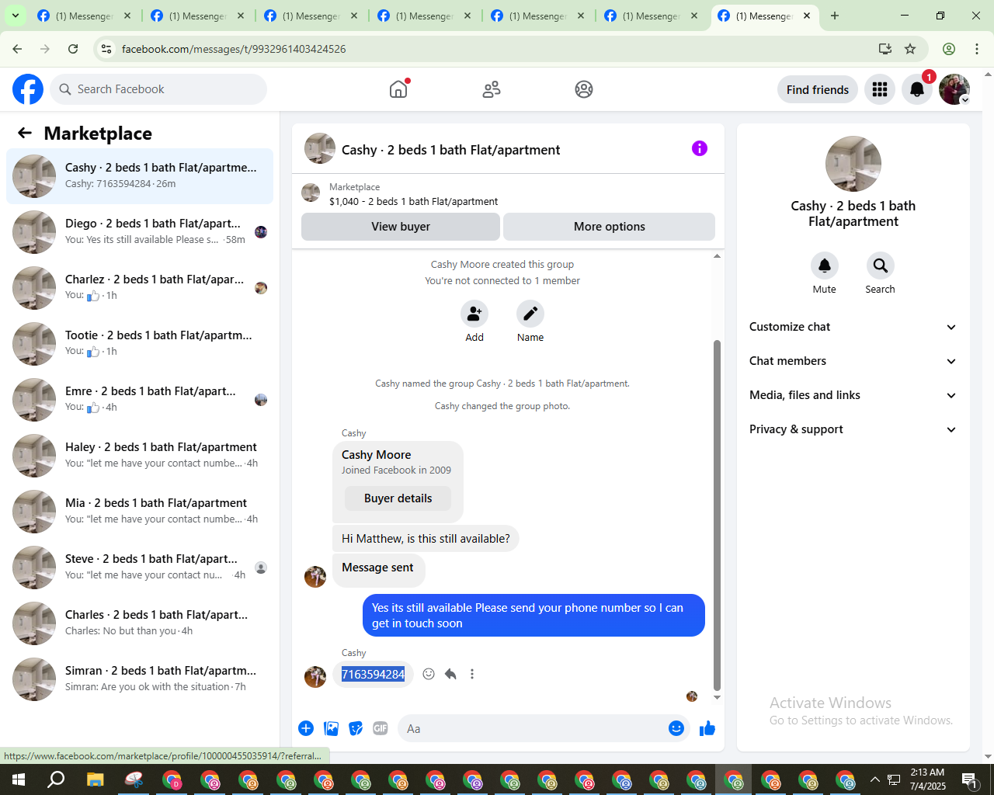Image resolution: width=994 pixels, height=795 pixels.
Task: Bookmark this page star icon
Action: 910,49
